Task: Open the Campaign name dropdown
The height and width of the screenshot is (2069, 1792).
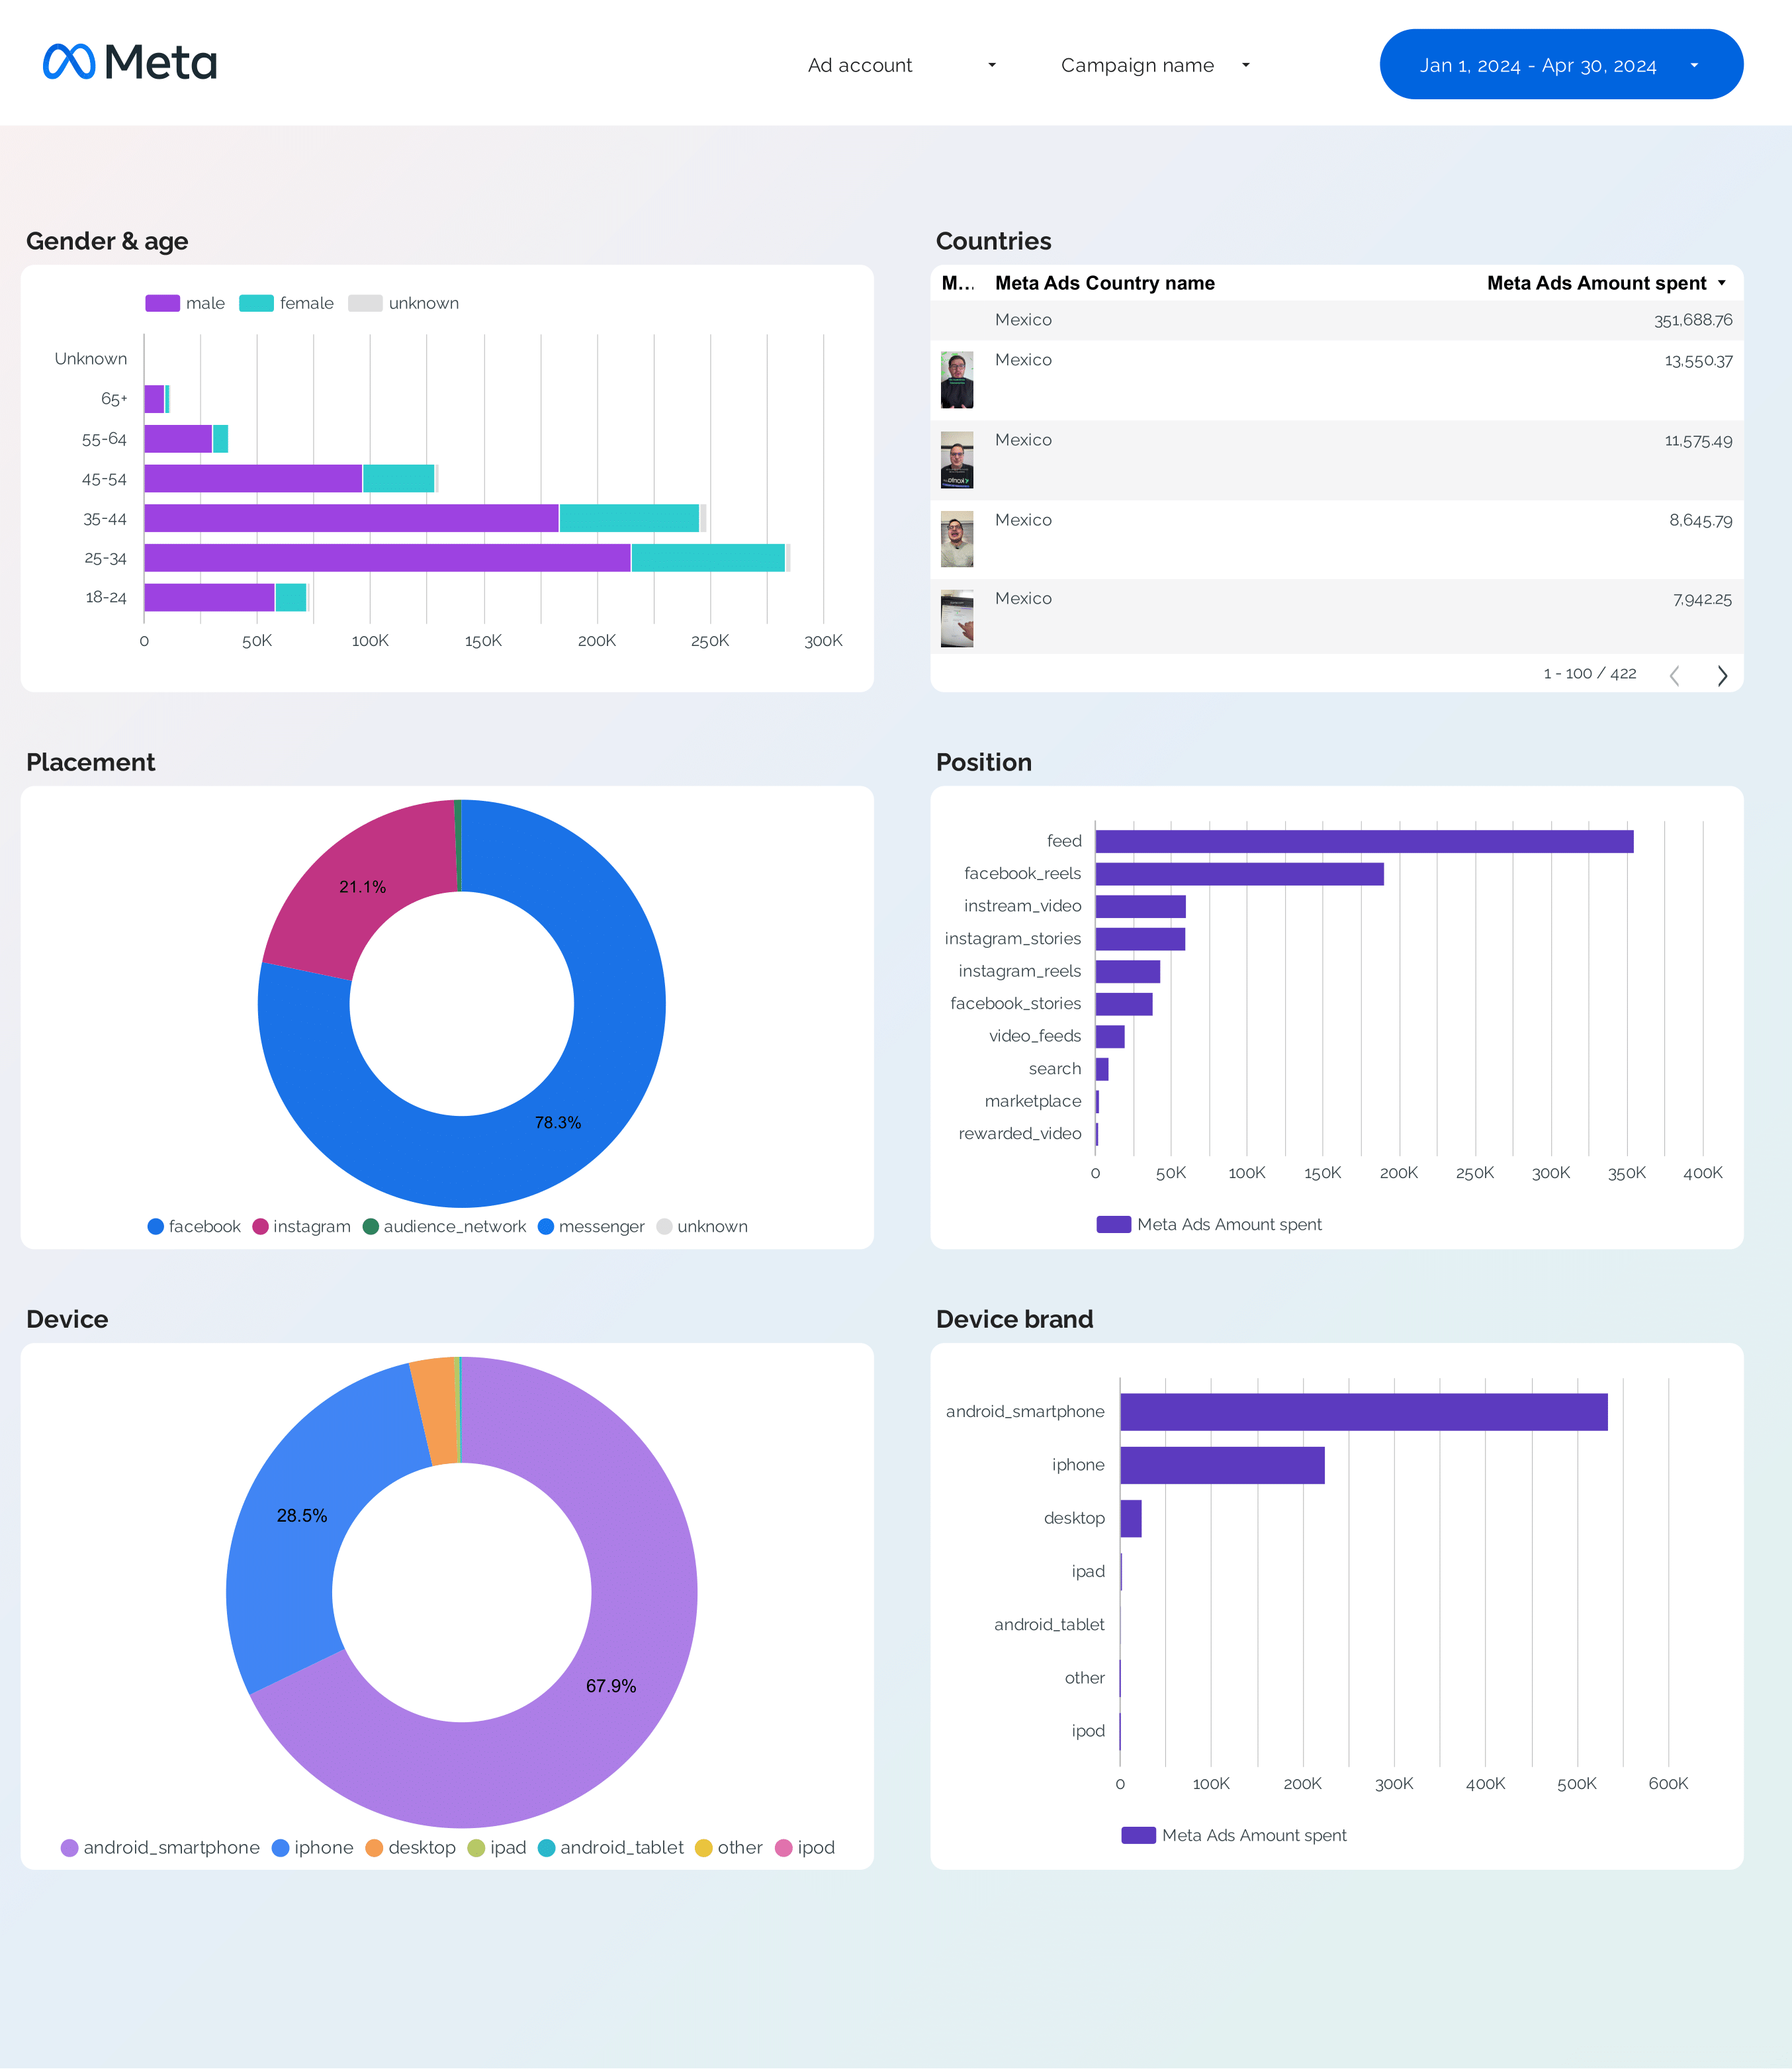Action: 1155,65
